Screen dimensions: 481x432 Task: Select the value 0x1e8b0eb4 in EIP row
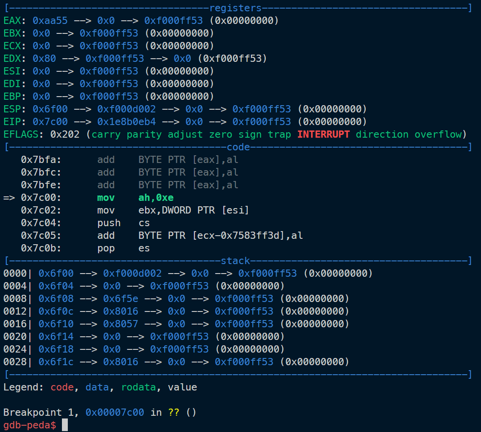[127, 121]
